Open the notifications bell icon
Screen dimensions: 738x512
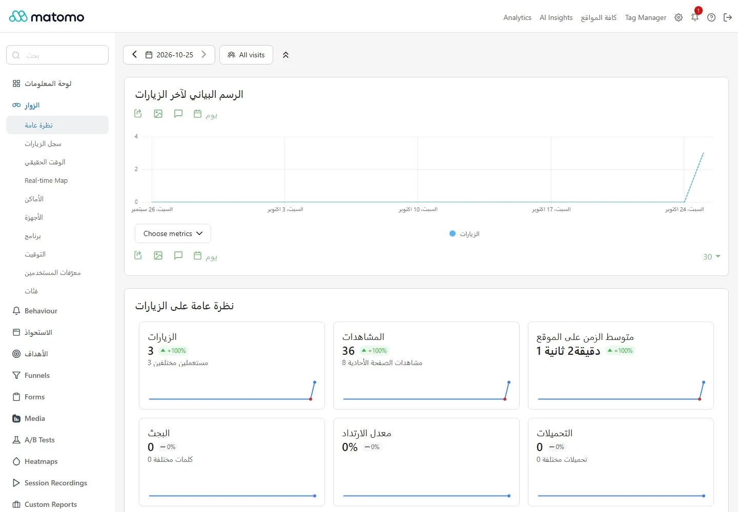[695, 17]
